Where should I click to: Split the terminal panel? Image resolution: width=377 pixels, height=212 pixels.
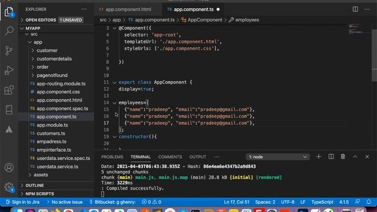point(331,157)
